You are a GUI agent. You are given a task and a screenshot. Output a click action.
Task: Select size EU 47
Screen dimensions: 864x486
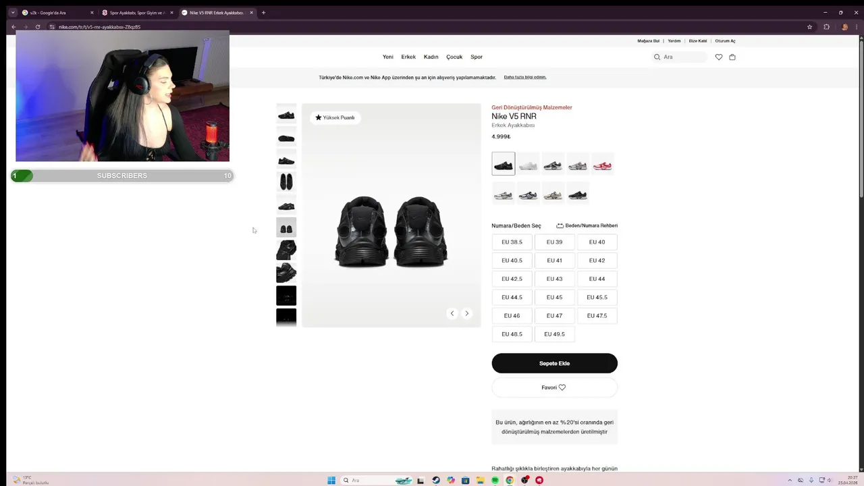tap(554, 316)
